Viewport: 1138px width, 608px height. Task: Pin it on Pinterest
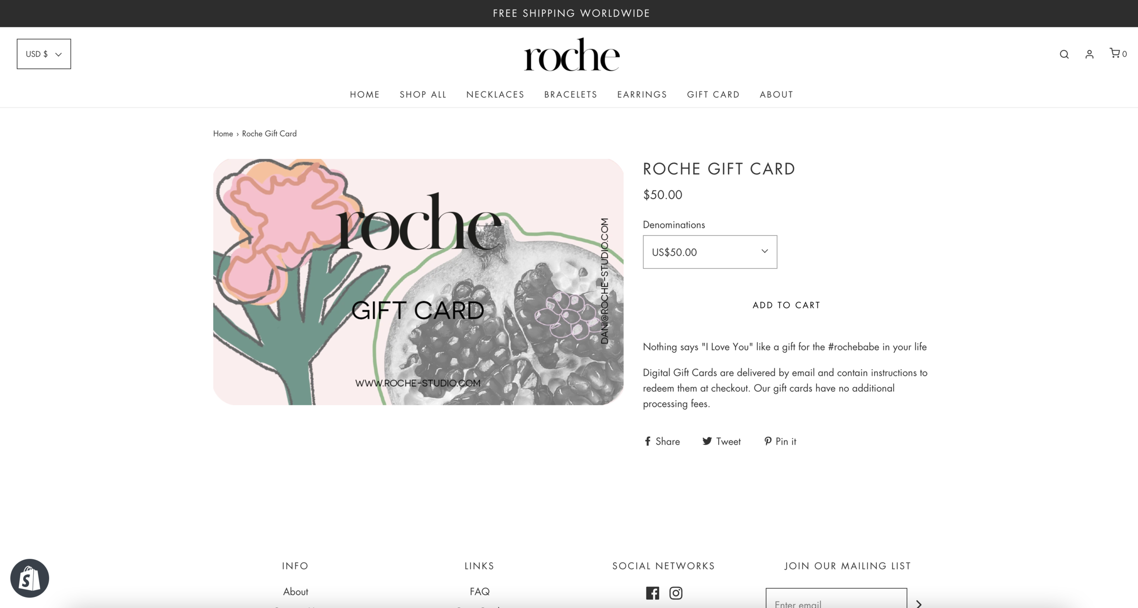click(780, 441)
